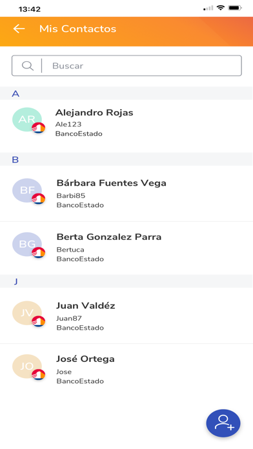Open Bárbara Fuentes Vega contact

pyautogui.click(x=126, y=194)
